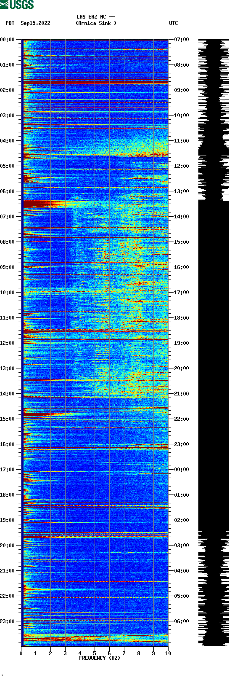This screenshot has height=680, width=232.
Task: Click frequency axis tick label 10
Action: pyautogui.click(x=168, y=653)
